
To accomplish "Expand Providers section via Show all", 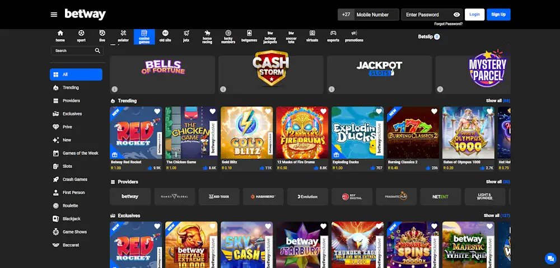I will point(498,182).
